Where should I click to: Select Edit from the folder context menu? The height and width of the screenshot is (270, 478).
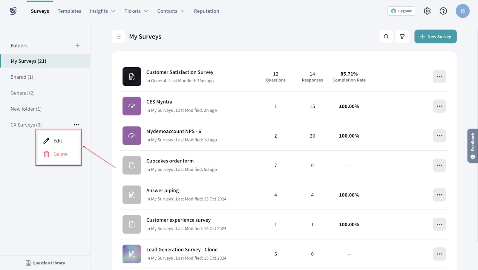coord(58,141)
